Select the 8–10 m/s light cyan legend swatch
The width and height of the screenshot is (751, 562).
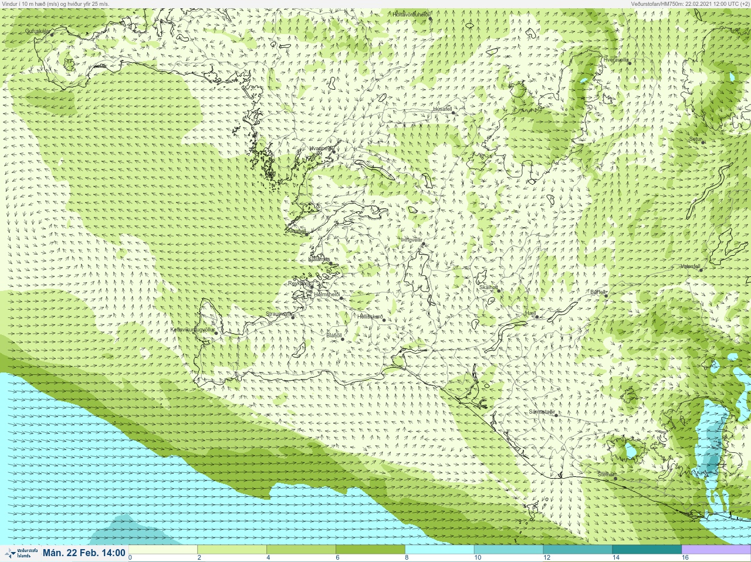pos(440,549)
